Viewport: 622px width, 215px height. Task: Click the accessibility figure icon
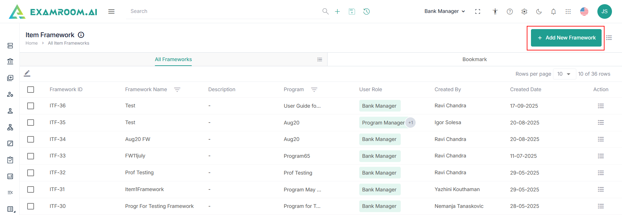point(495,12)
